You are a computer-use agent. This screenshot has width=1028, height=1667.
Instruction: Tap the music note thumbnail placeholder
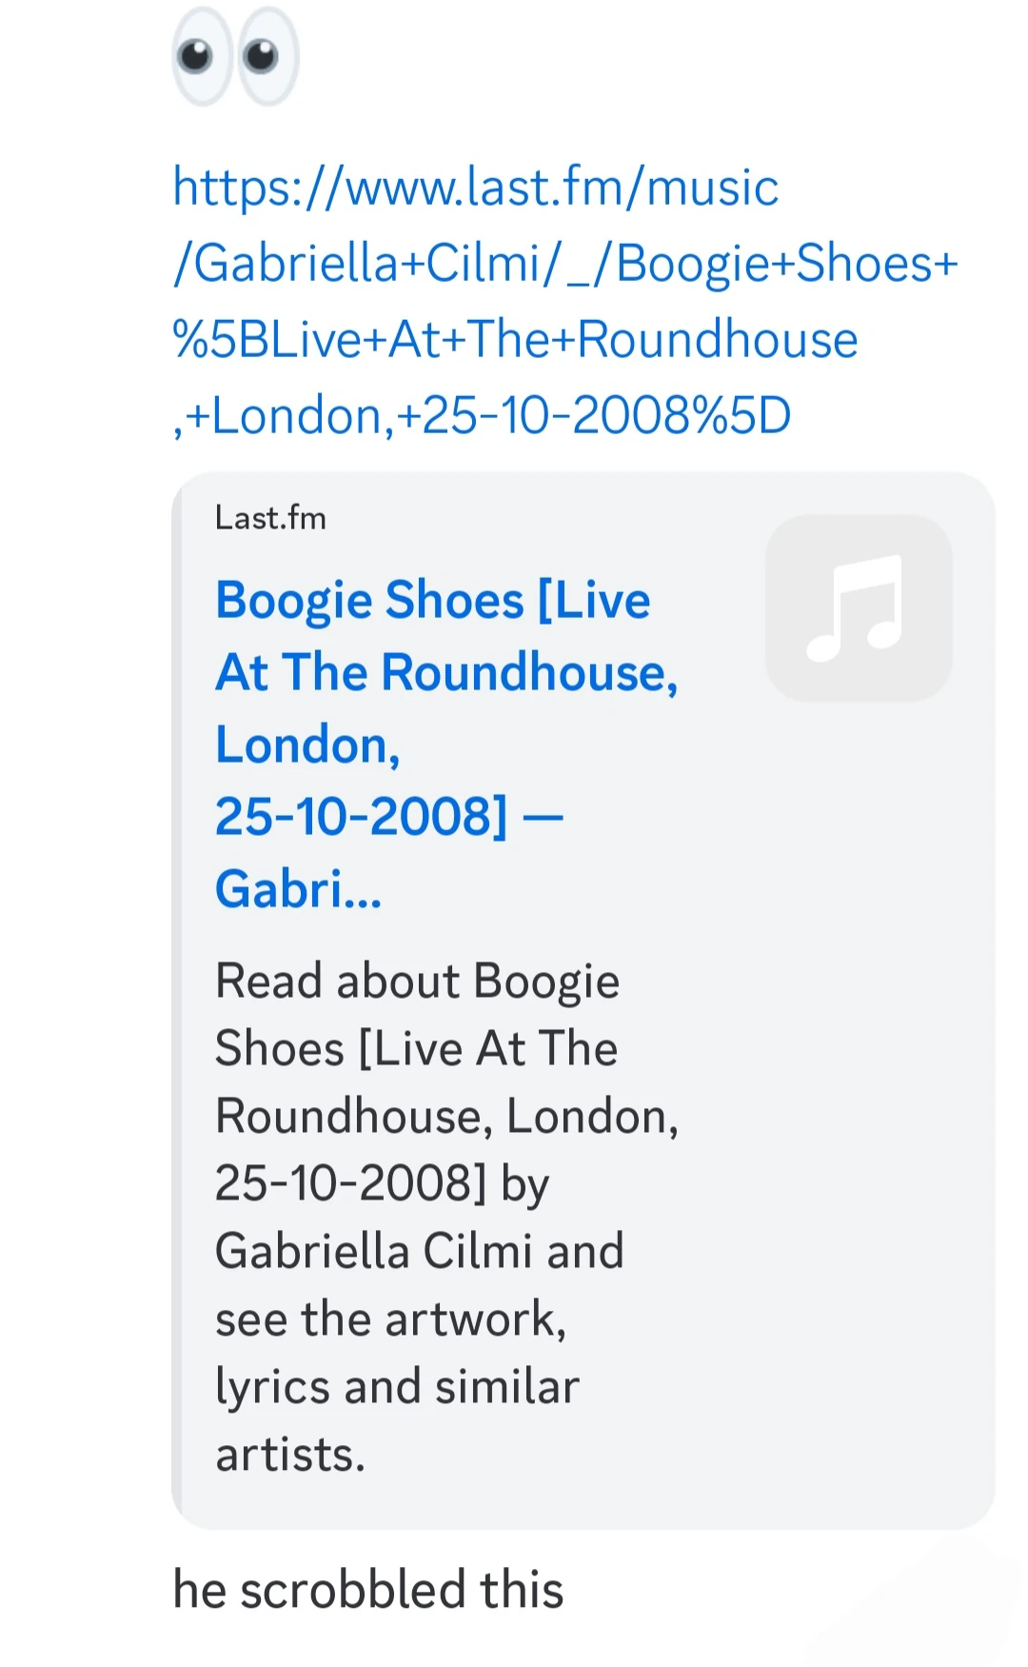pos(859,608)
